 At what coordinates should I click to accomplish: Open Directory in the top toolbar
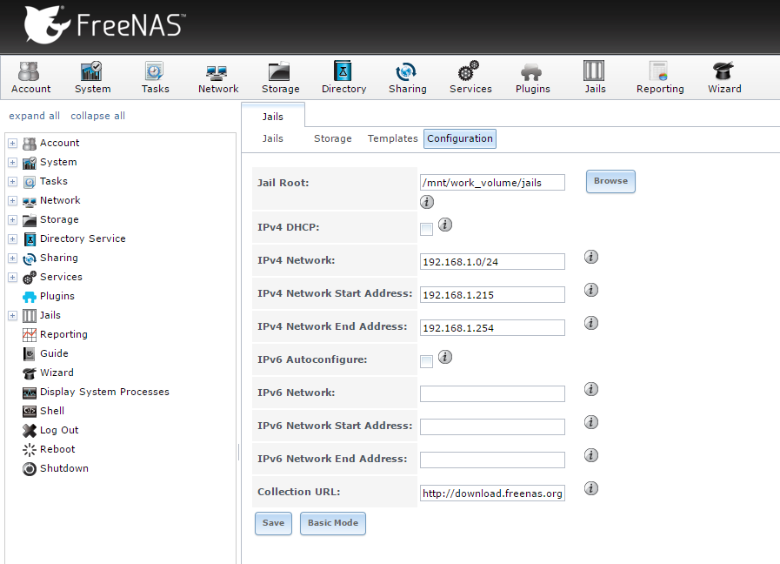(x=343, y=77)
